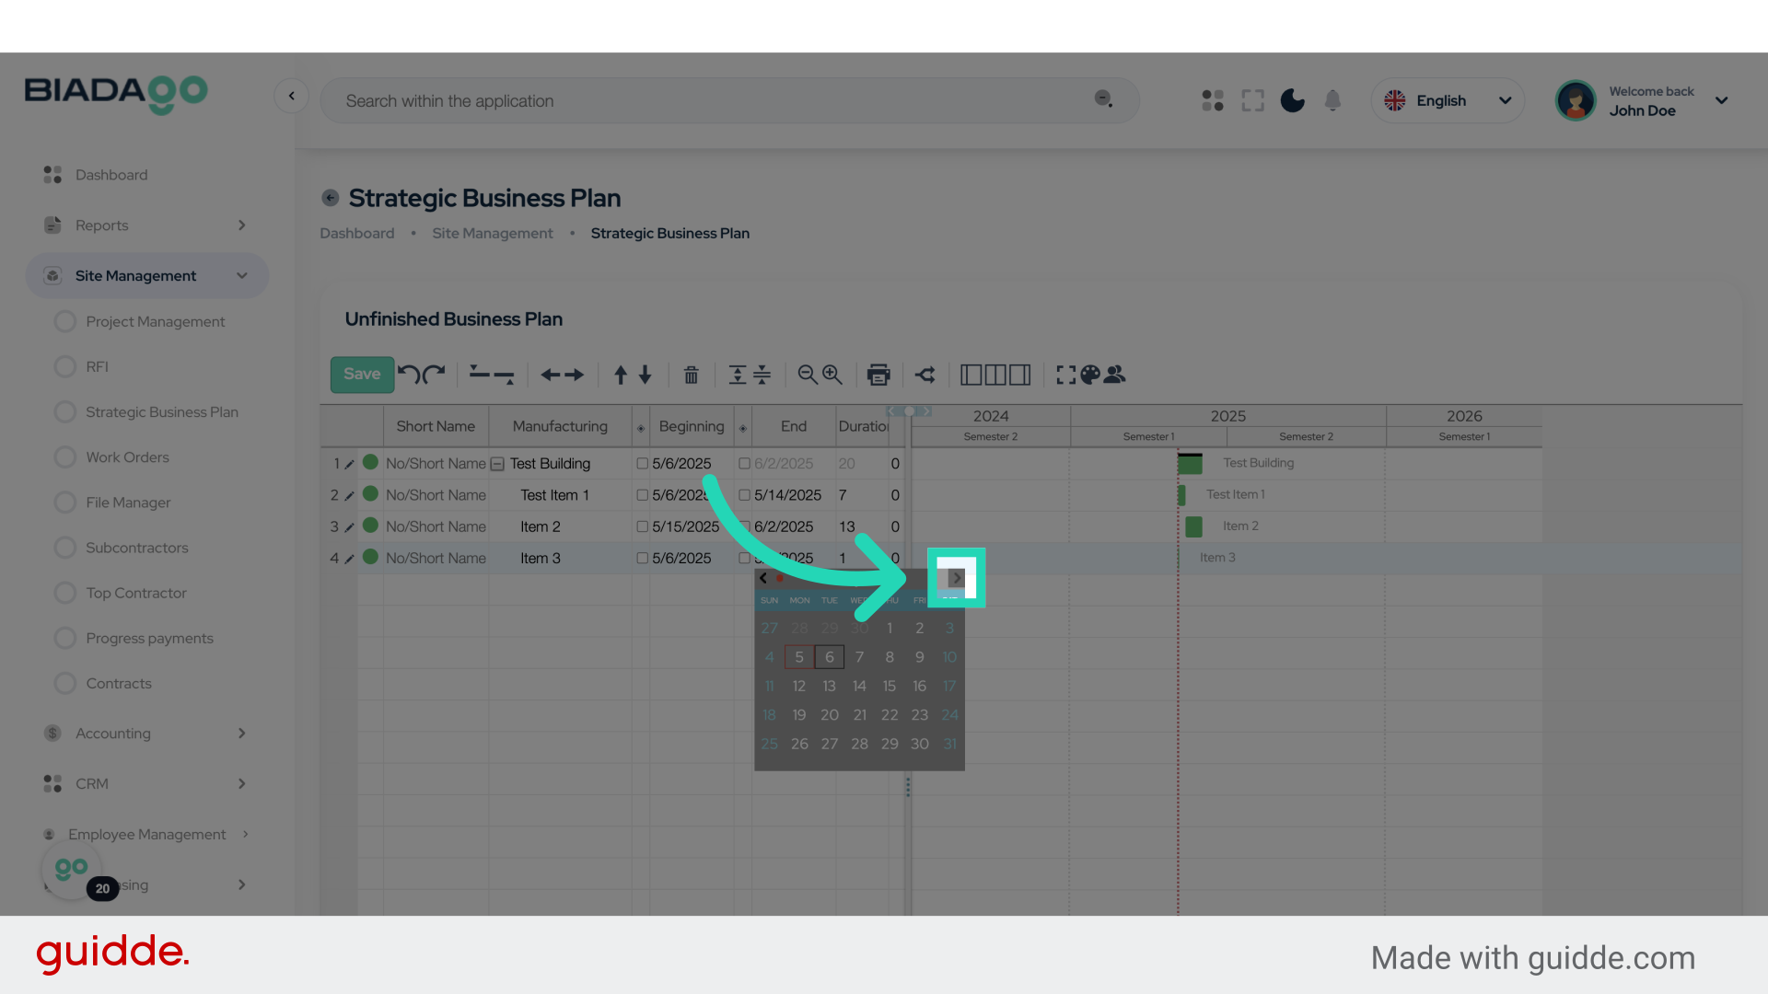Click the delete trash icon
The height and width of the screenshot is (994, 1768).
[x=691, y=375]
